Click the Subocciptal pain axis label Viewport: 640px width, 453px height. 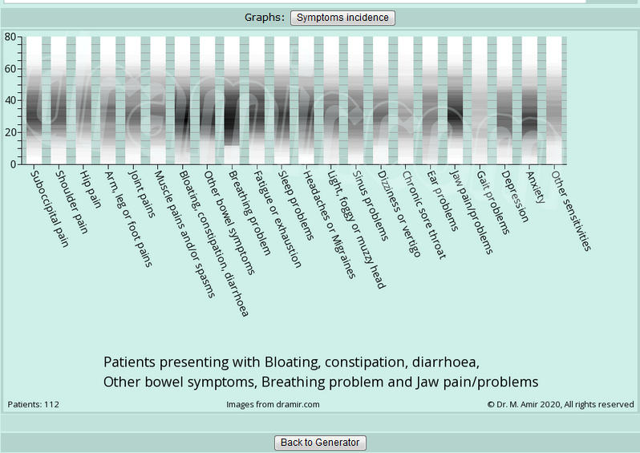coord(49,207)
